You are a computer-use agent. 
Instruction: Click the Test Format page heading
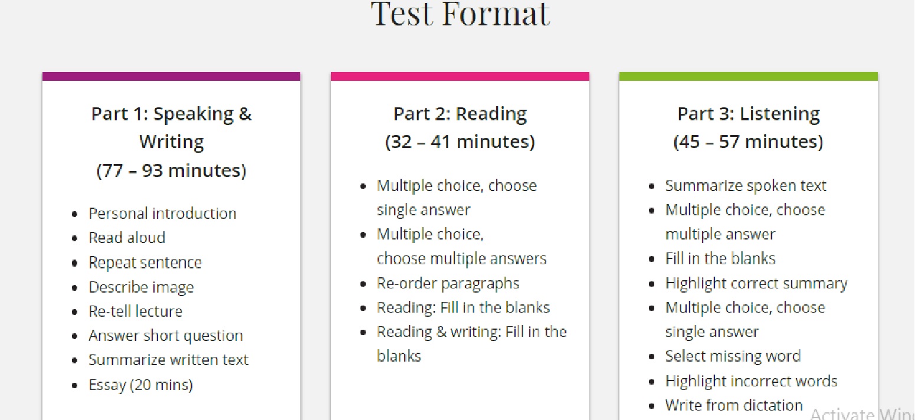(461, 14)
